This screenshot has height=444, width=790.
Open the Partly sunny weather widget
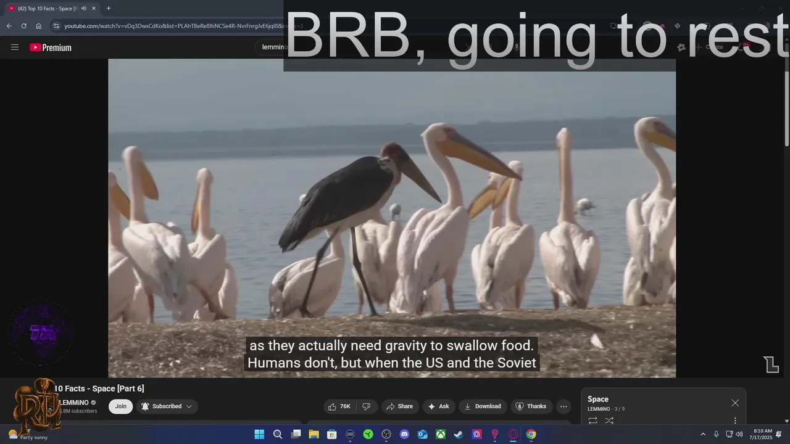(x=28, y=435)
